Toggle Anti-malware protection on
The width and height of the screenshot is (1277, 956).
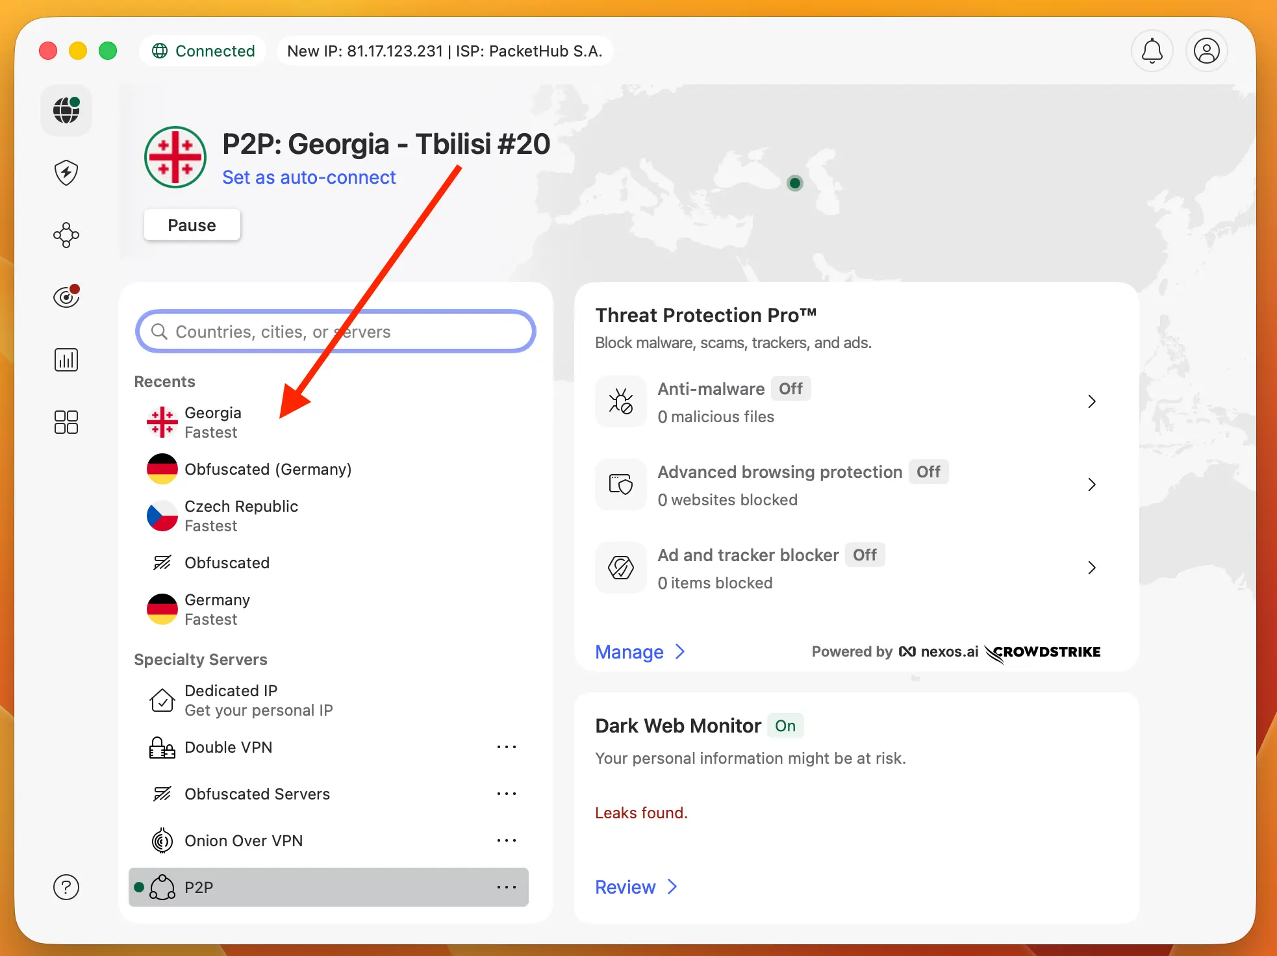click(791, 388)
